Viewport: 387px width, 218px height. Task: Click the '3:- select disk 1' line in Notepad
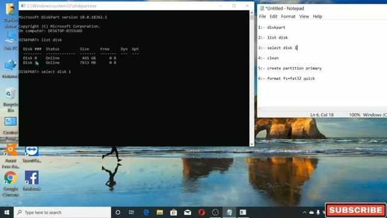[278, 48]
